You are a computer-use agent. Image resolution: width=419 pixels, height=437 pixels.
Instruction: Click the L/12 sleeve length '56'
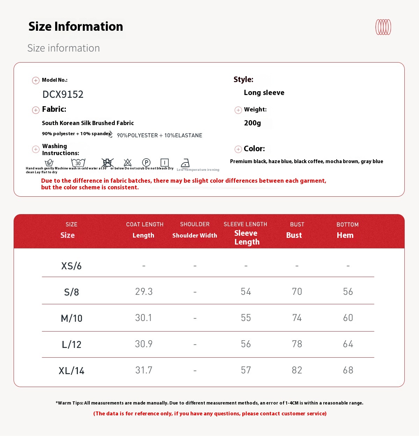(x=246, y=344)
